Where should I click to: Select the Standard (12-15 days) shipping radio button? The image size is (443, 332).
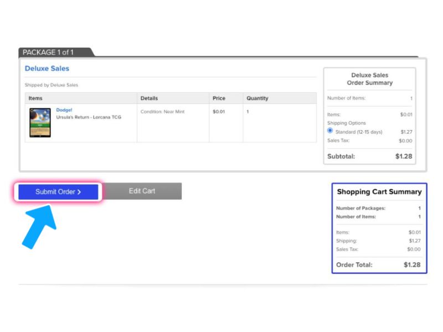coord(330,131)
